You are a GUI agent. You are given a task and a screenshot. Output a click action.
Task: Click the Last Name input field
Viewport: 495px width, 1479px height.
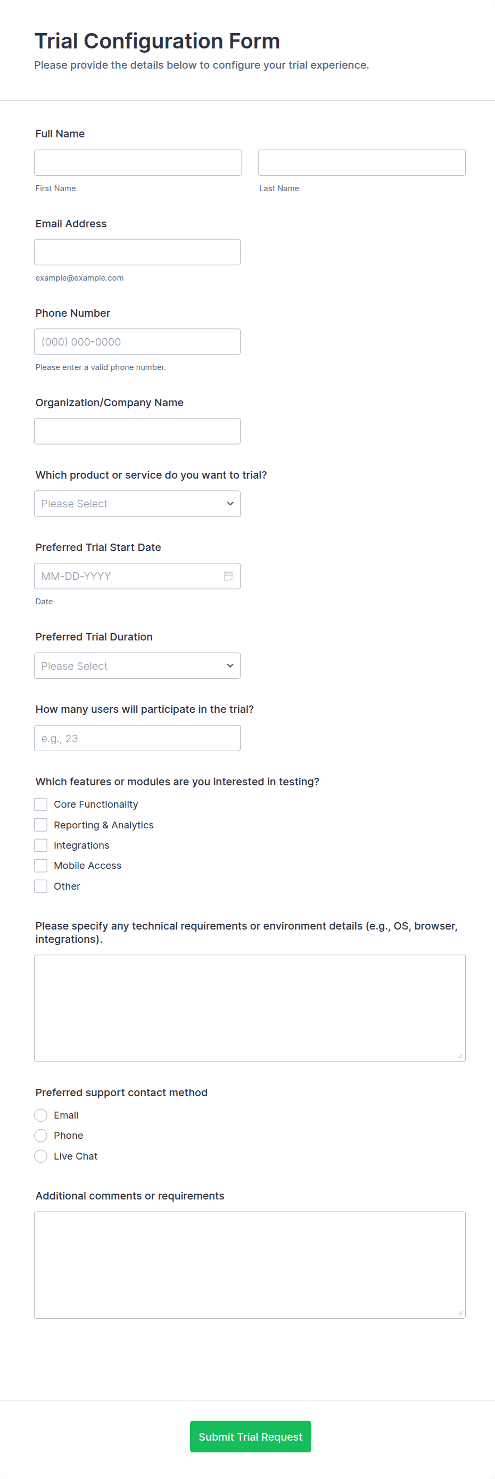(361, 162)
